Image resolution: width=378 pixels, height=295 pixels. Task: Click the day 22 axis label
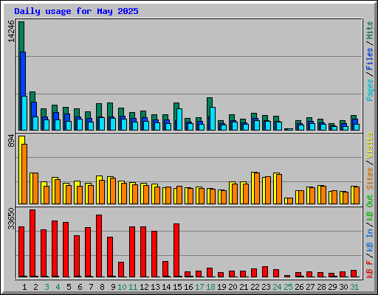255,287
